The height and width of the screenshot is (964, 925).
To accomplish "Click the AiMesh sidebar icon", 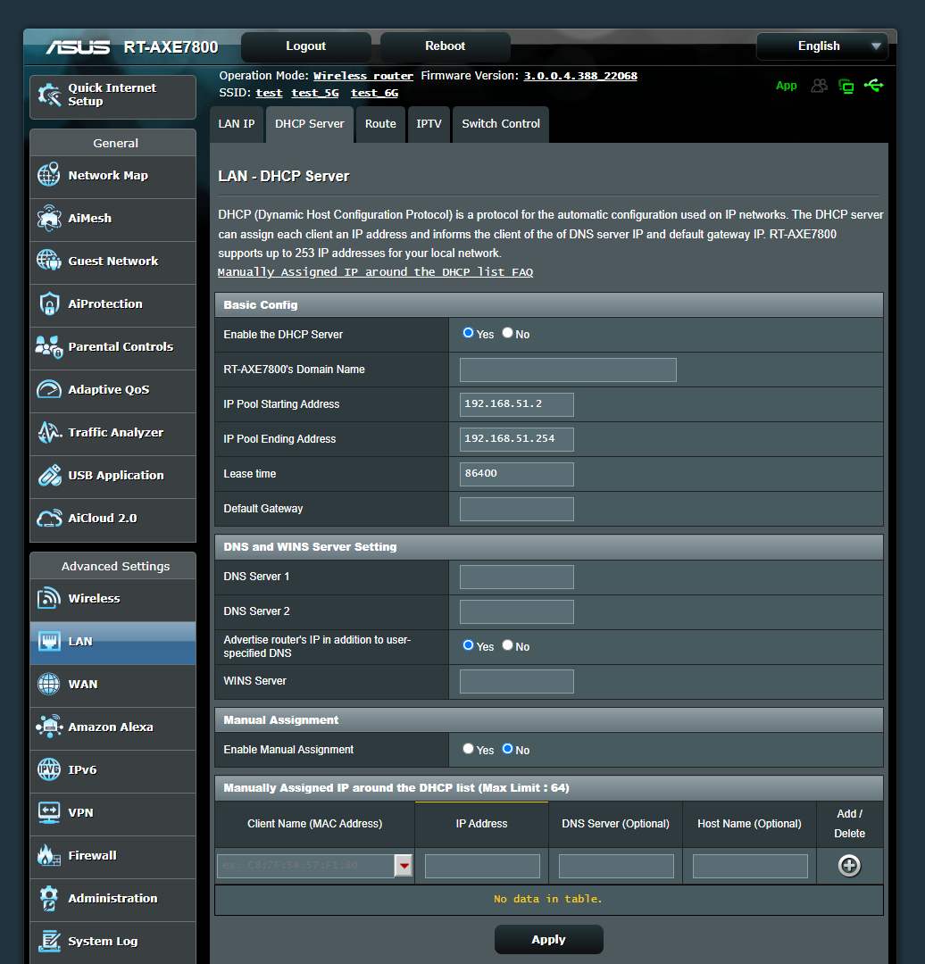I will [49, 218].
